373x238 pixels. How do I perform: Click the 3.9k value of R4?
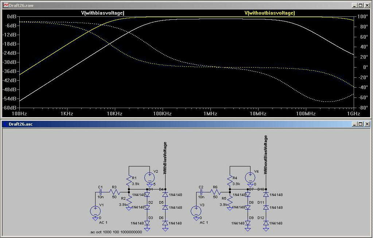coord(237,184)
